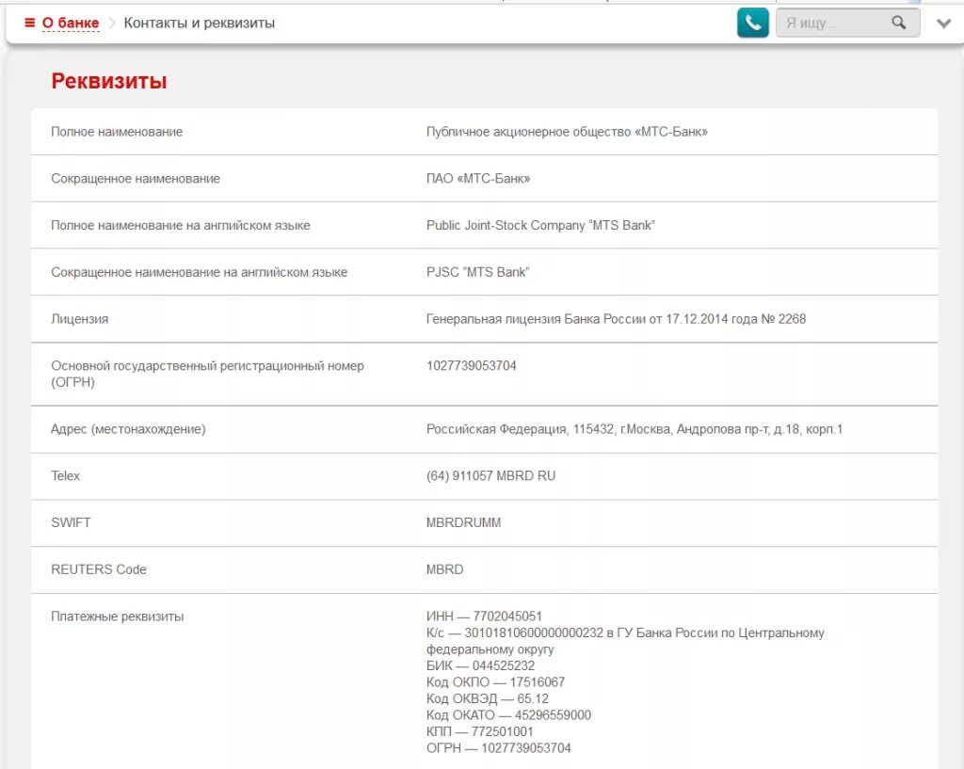The image size is (964, 769).
Task: Select the БИК — 044525232 line
Action: 480,665
